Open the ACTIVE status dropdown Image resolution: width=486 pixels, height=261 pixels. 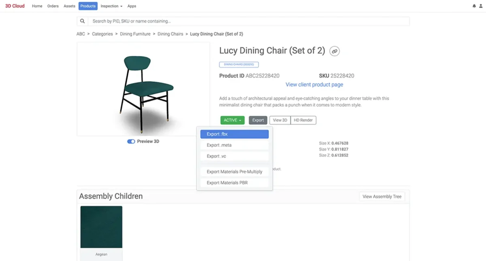232,120
